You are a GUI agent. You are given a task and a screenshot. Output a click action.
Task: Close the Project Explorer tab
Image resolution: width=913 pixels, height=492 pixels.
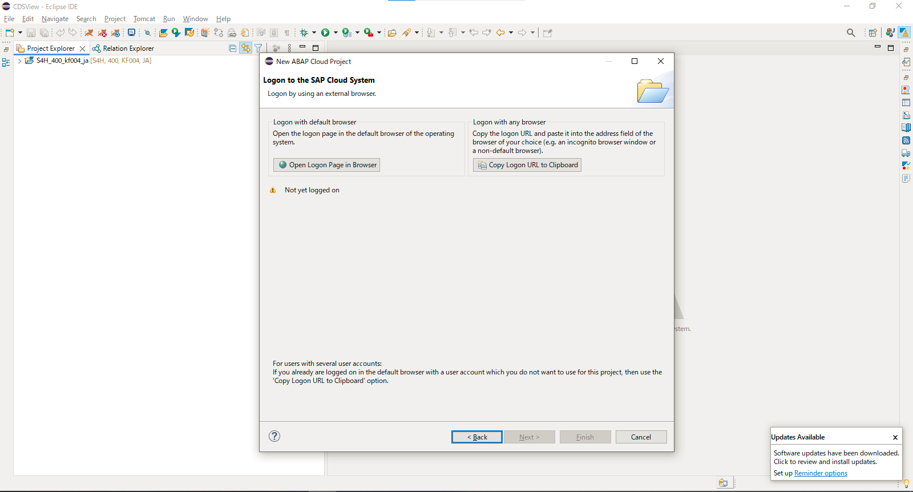pyautogui.click(x=82, y=49)
